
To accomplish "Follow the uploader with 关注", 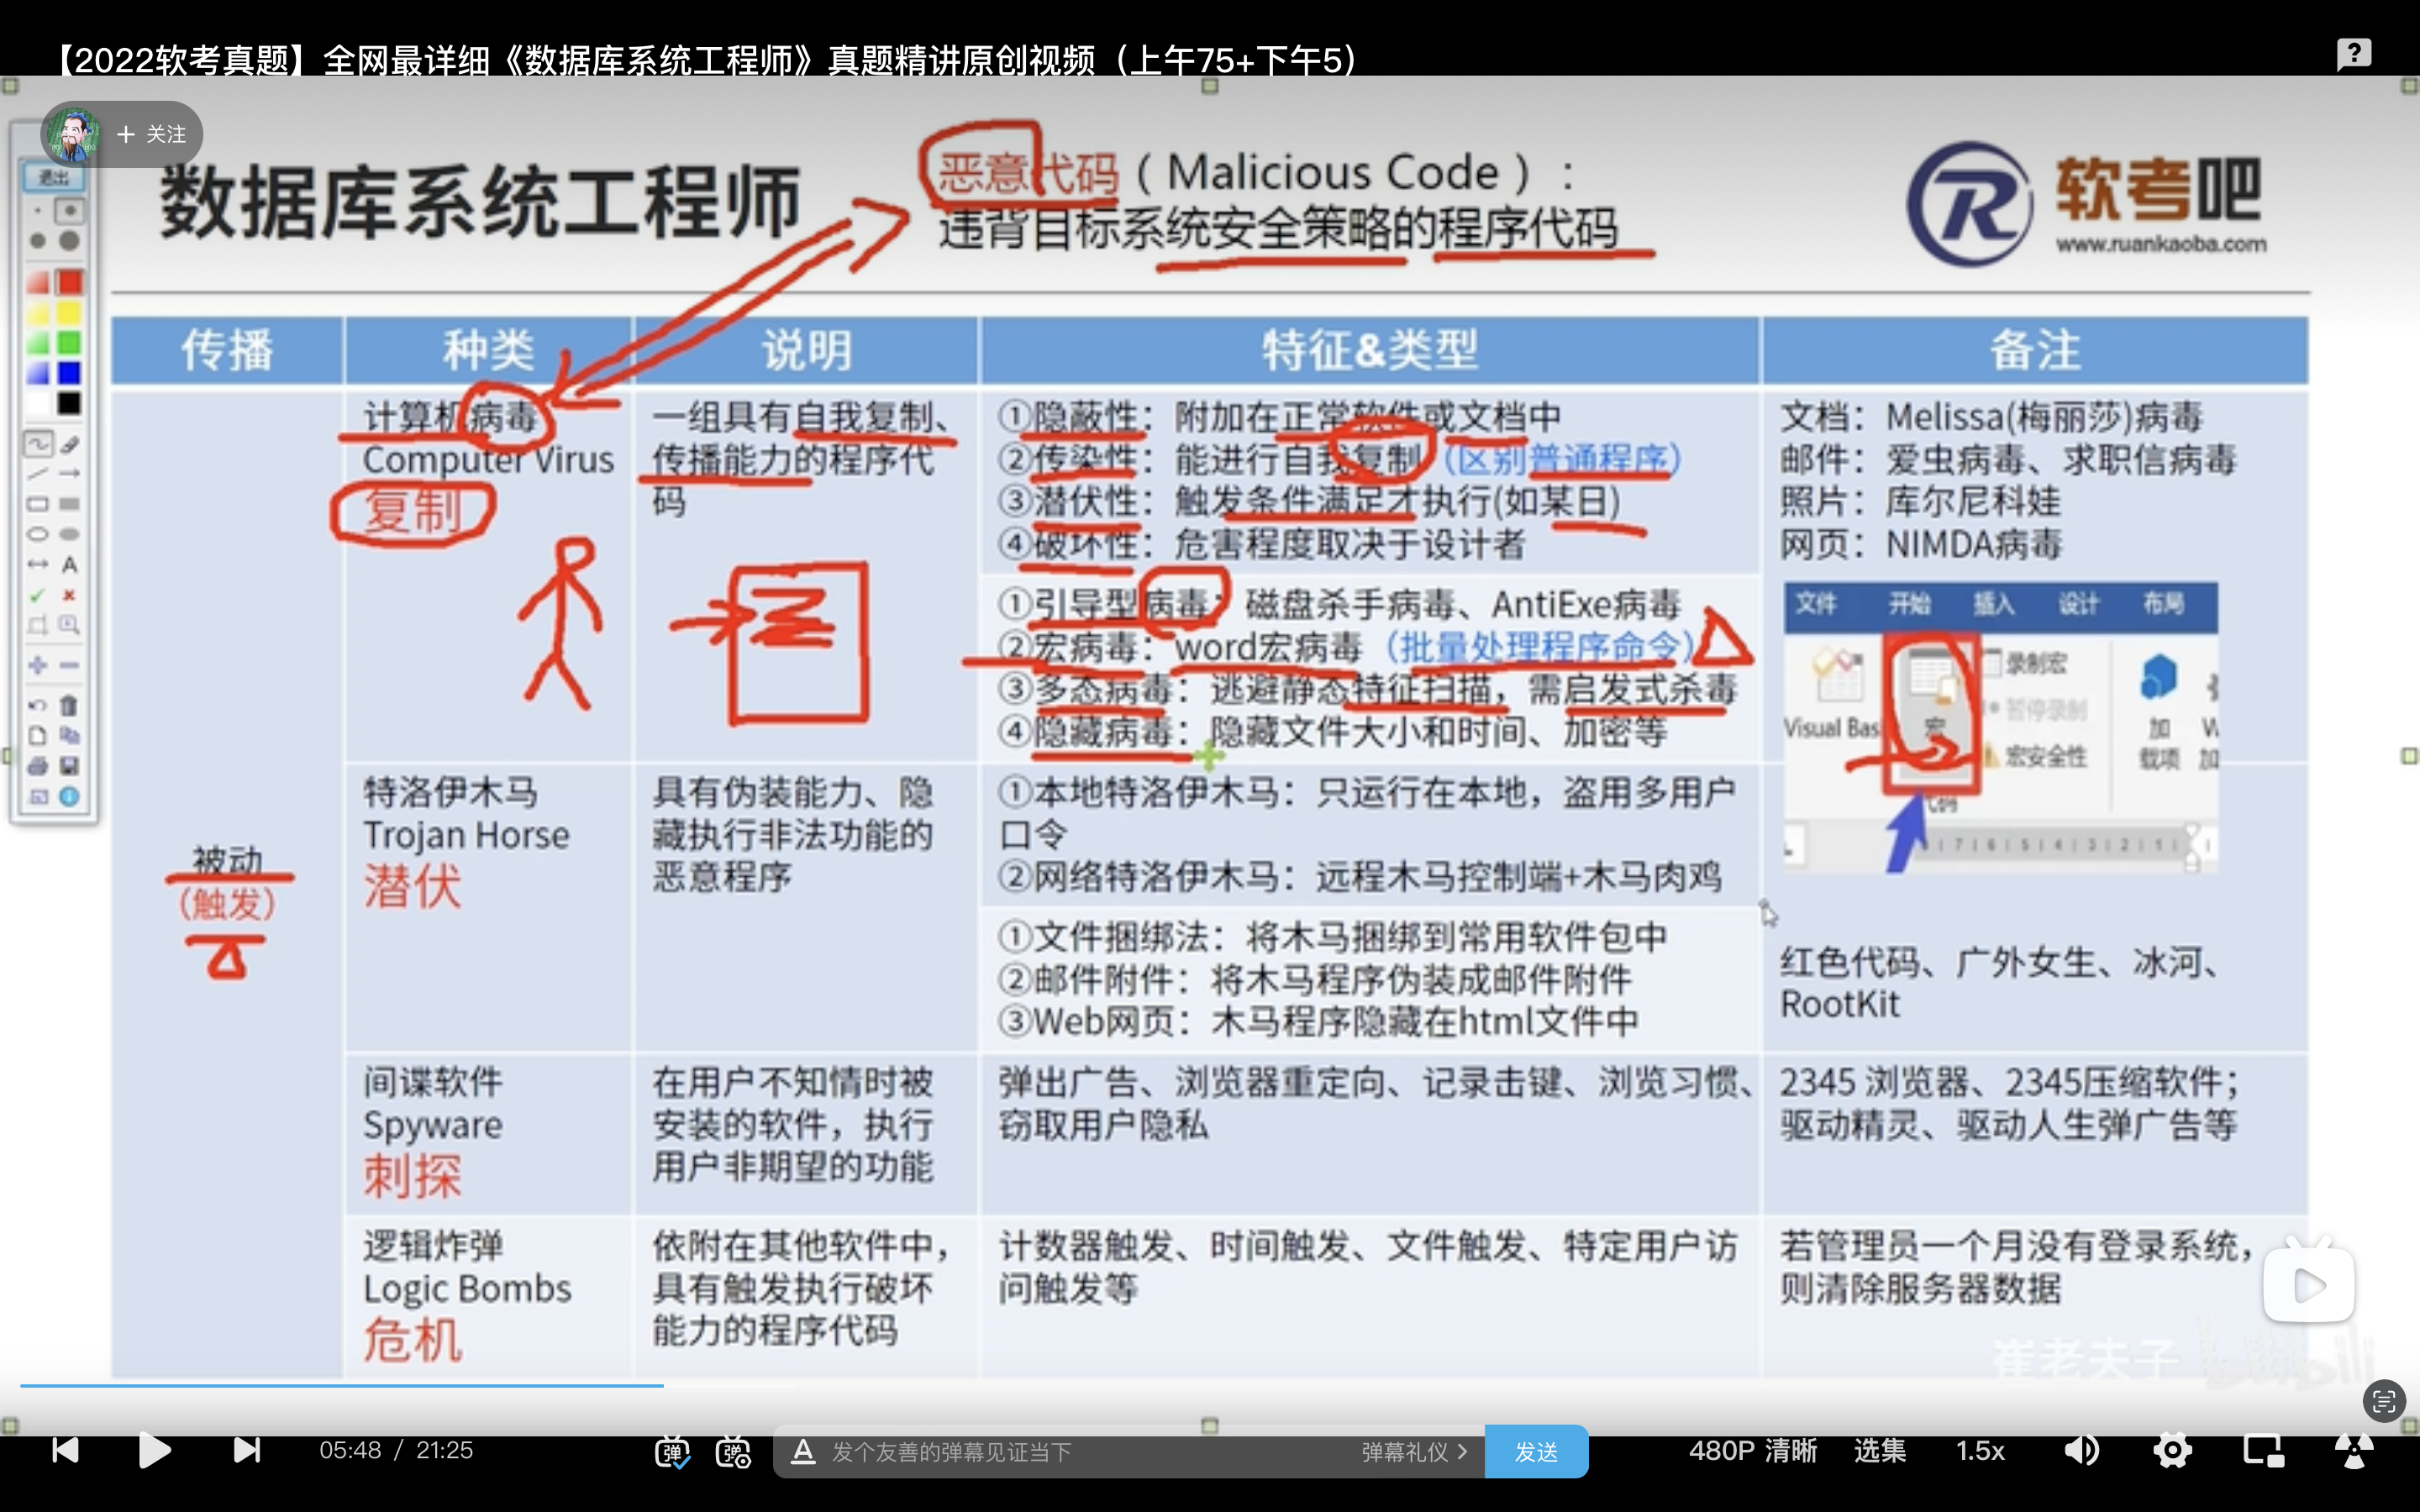I will pos(152,134).
